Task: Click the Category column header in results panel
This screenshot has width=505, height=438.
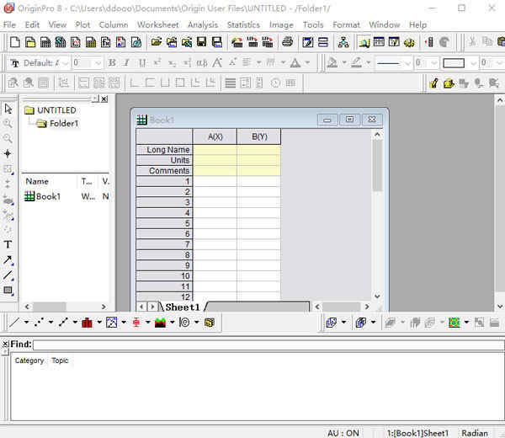Action: 29,361
